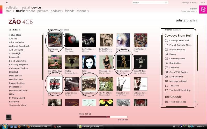Switch to playlists view
207x129 pixels.
(x=192, y=20)
